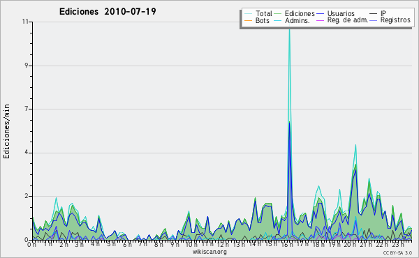Click the "CC BY-SA 3.0" license text
The width and height of the screenshot is (419, 258).
coord(397,253)
